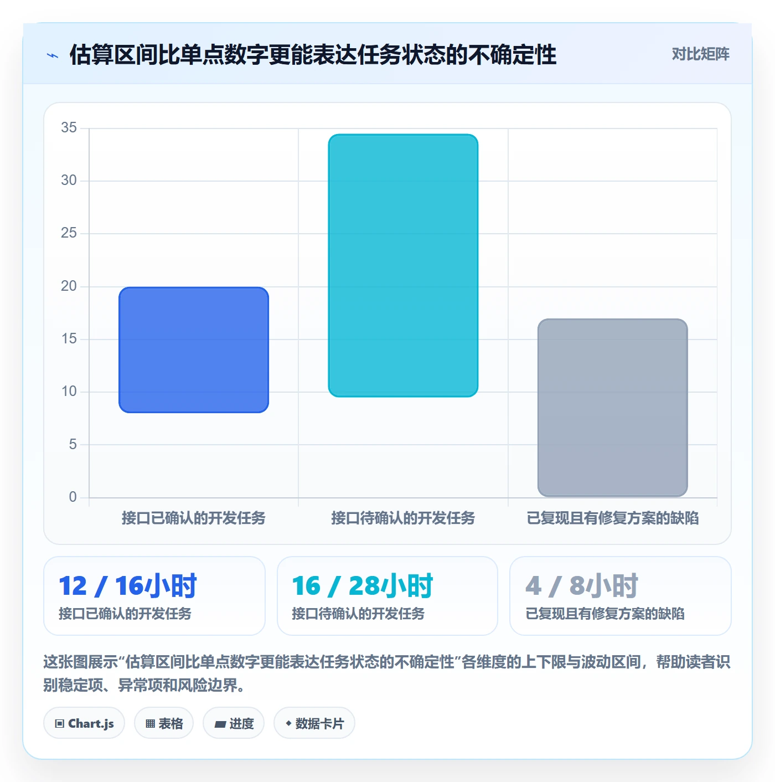775x782 pixels.
Task: Click 接口已确认的开发任务 caption under 12 / 16小时
Action: pyautogui.click(x=125, y=614)
